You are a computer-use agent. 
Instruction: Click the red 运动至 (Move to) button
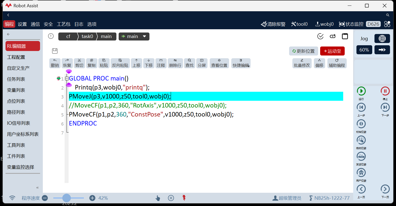[x=332, y=51]
